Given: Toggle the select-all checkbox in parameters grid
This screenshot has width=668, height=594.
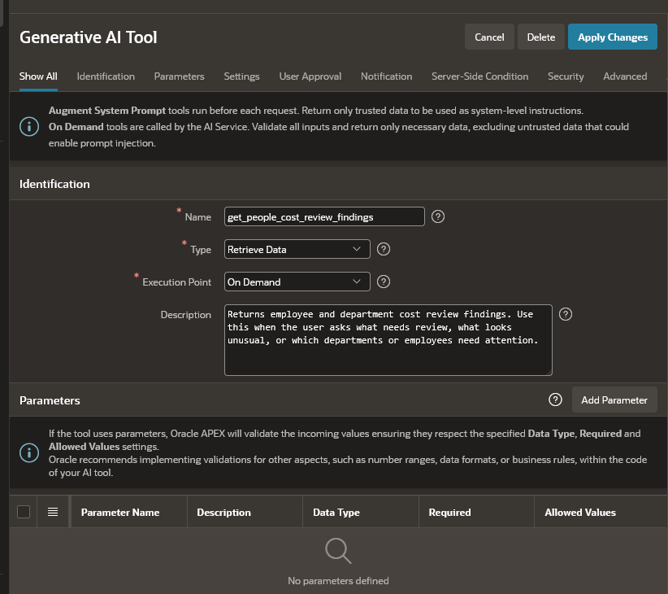Looking at the screenshot, I should pos(24,512).
